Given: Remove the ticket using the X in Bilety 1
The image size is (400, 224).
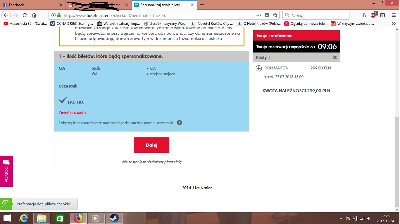Looking at the screenshot, I should pos(335,57).
